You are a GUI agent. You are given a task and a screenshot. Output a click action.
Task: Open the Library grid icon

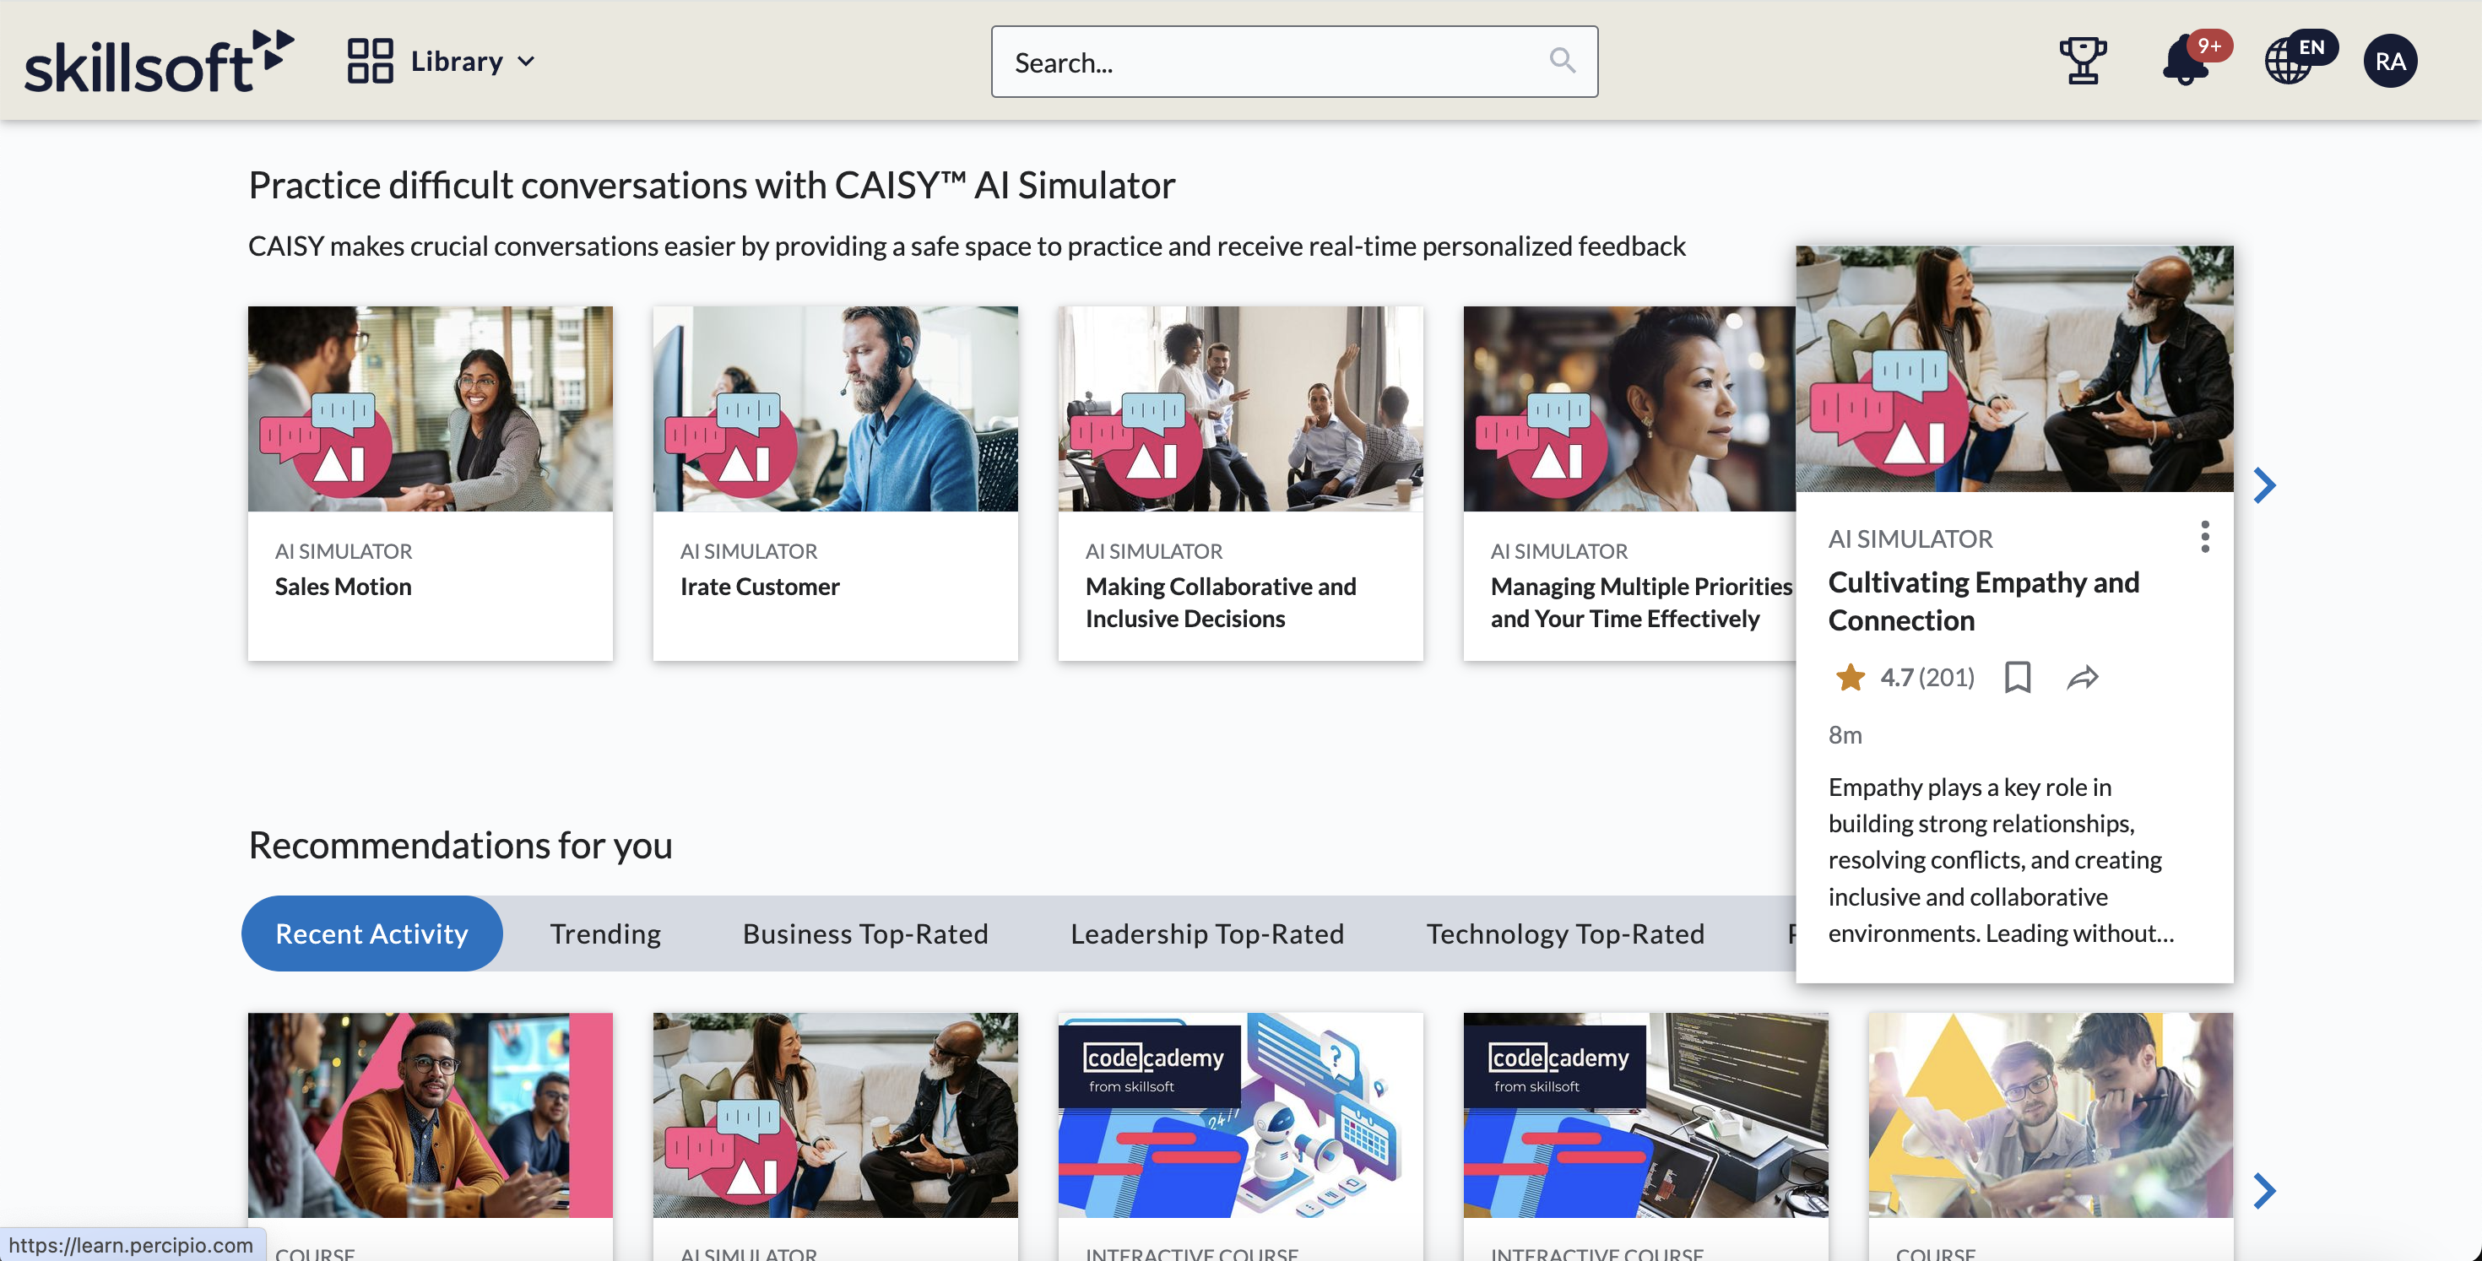[371, 60]
